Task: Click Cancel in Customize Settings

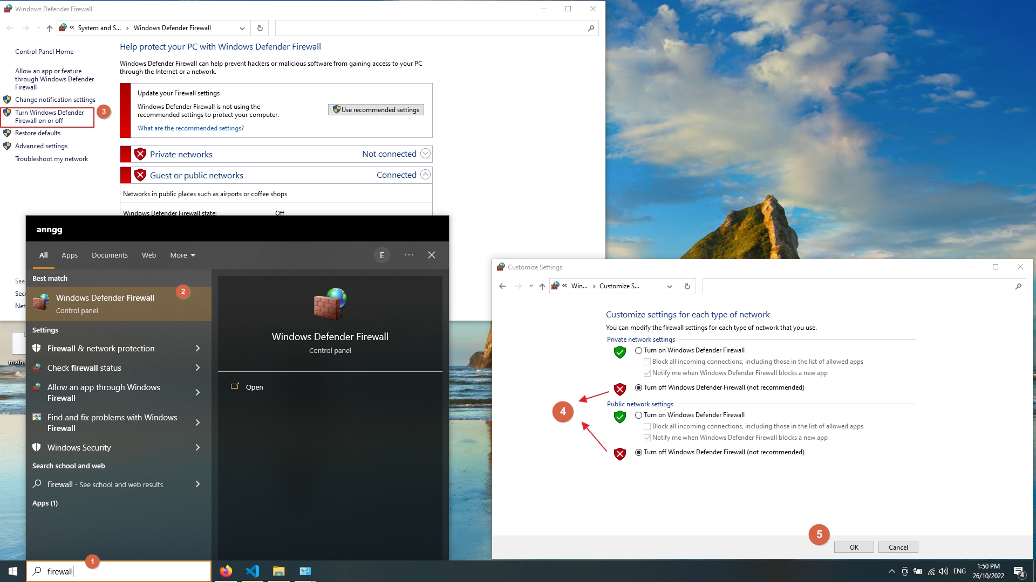Action: [898, 547]
